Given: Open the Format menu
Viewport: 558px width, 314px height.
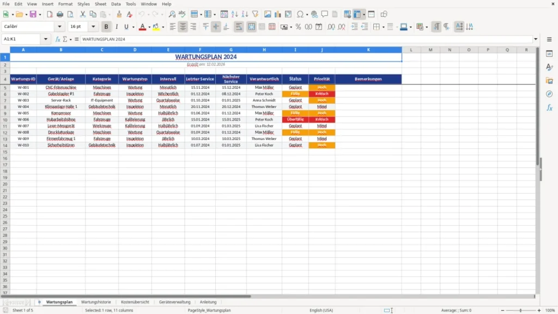Looking at the screenshot, I should click(65, 4).
